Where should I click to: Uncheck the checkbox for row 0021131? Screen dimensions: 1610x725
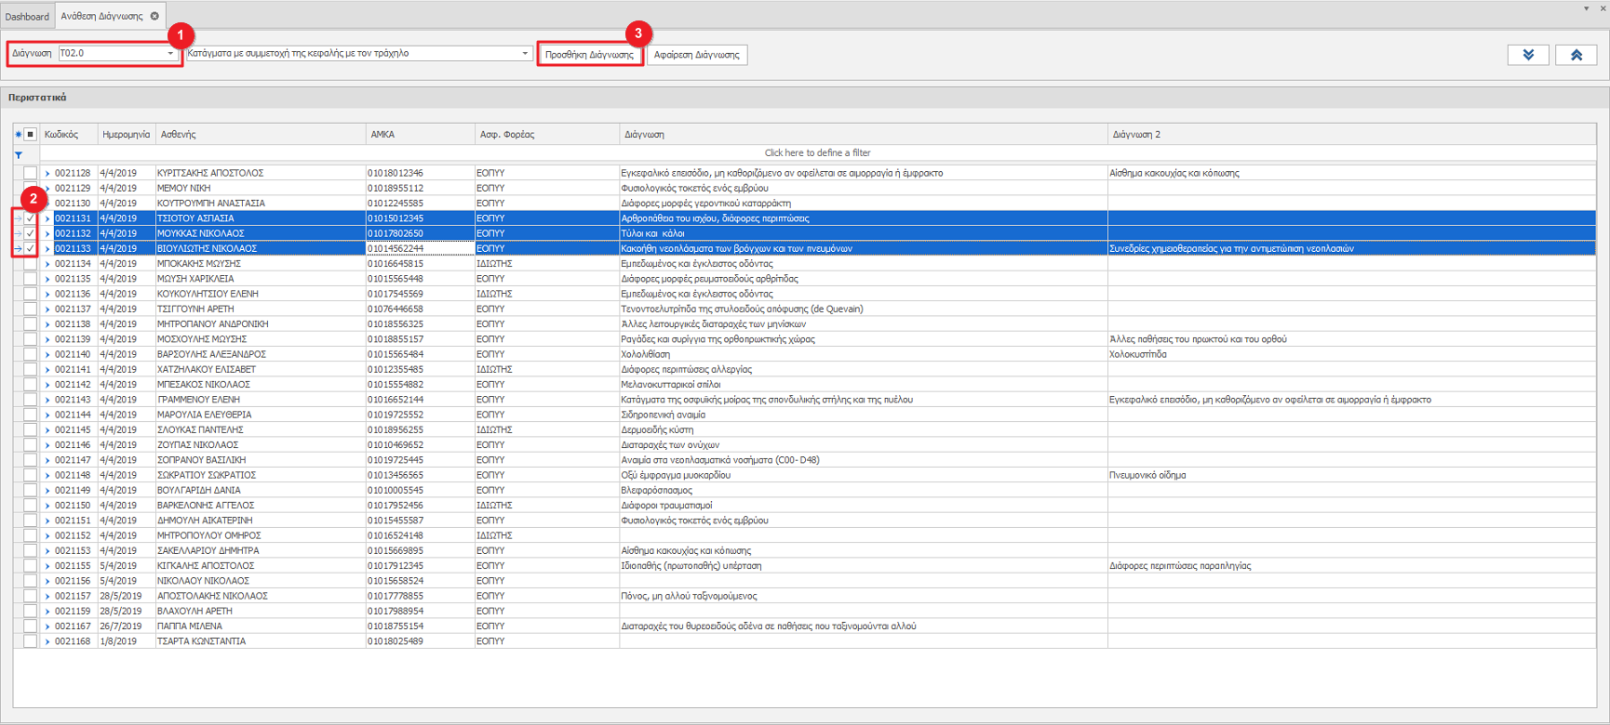(31, 218)
